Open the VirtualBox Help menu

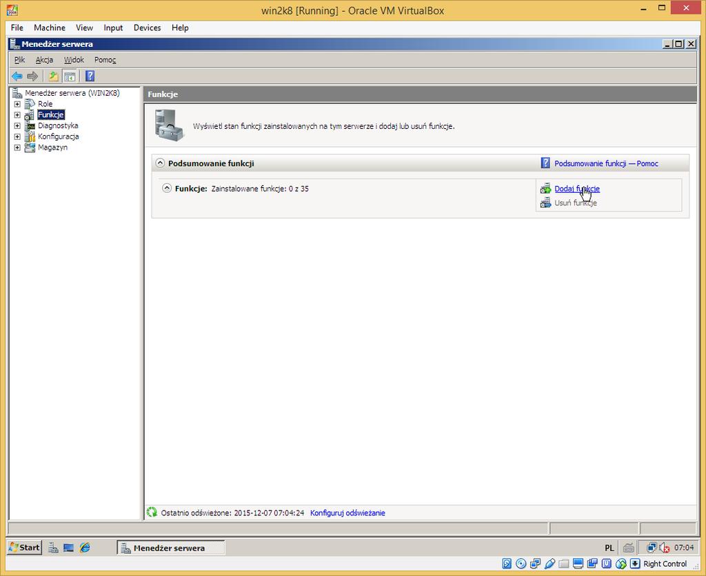[x=180, y=28]
